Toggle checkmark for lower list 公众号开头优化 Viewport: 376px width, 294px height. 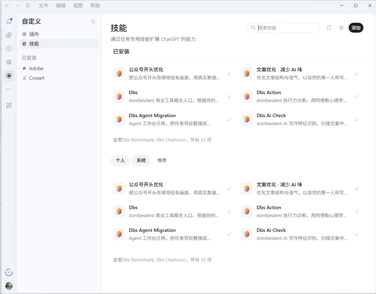(229, 189)
